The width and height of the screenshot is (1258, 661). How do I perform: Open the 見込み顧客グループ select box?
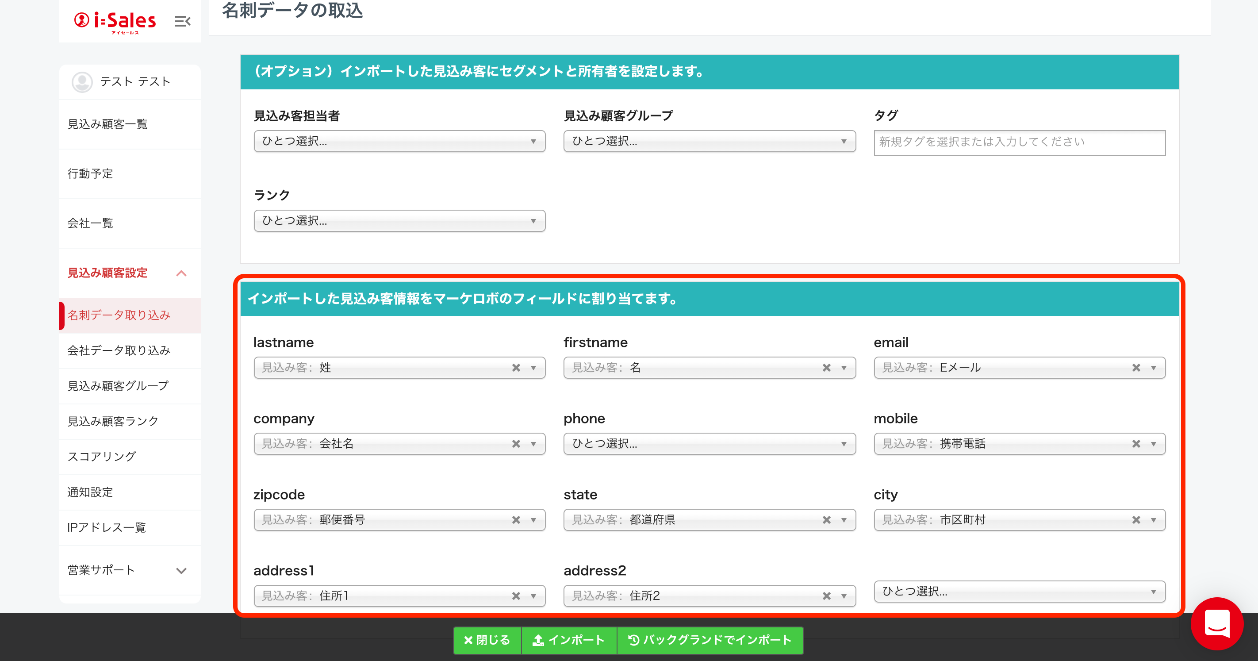(709, 141)
